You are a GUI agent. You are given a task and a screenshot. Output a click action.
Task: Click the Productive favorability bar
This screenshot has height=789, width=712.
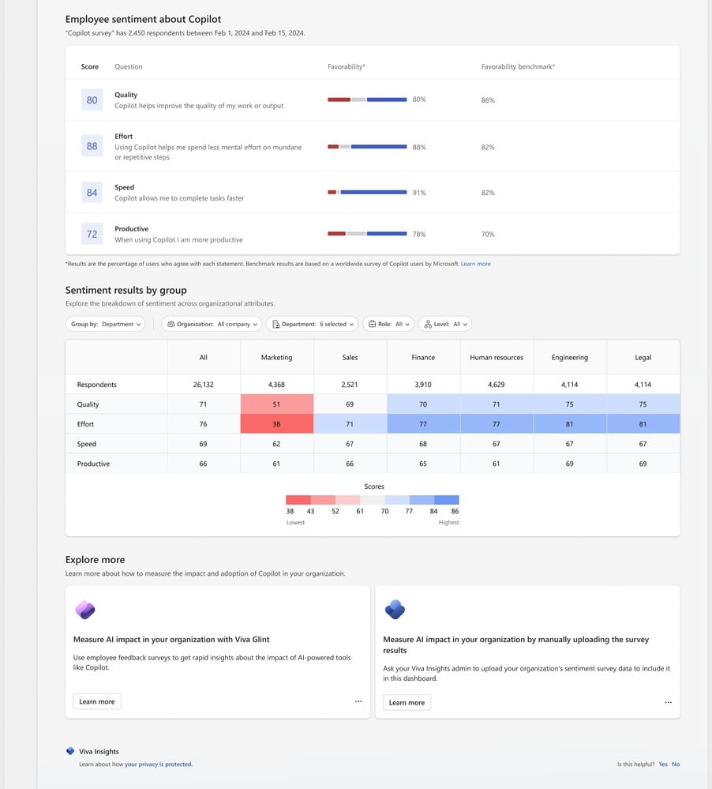point(367,234)
